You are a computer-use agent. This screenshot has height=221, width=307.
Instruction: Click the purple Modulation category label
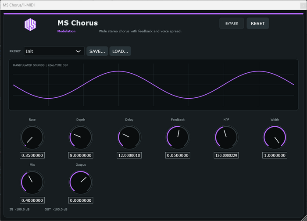[66, 31]
